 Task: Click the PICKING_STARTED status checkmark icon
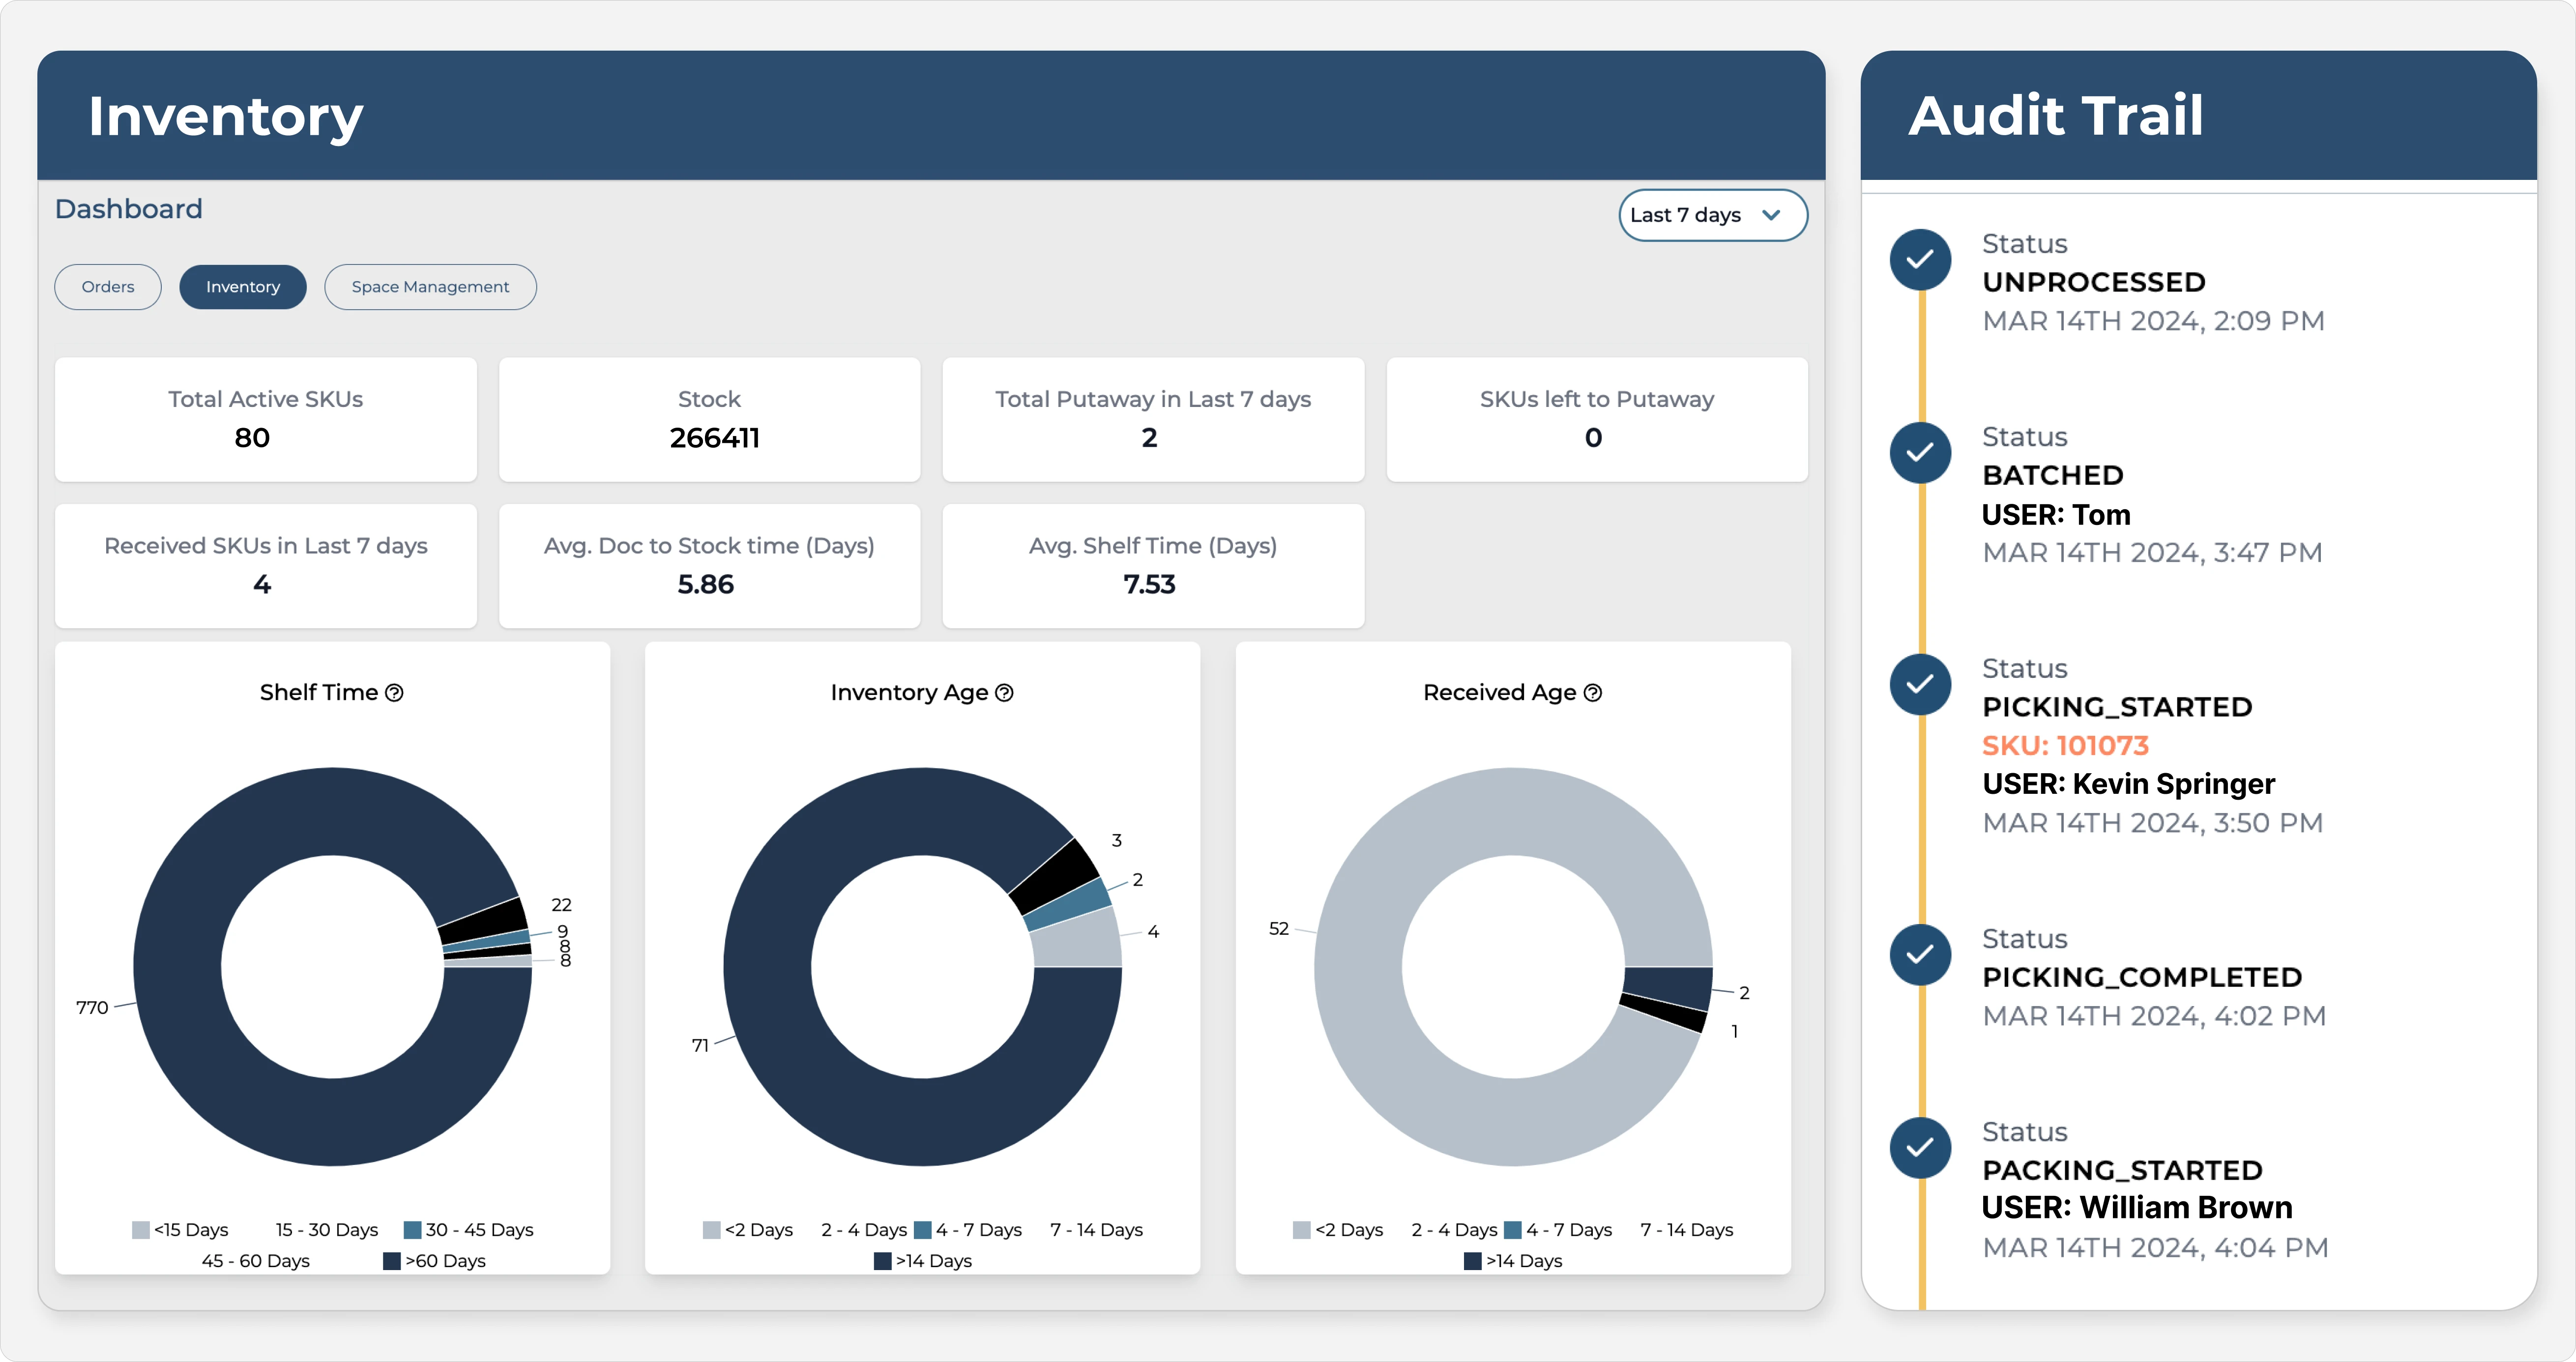pos(1920,684)
